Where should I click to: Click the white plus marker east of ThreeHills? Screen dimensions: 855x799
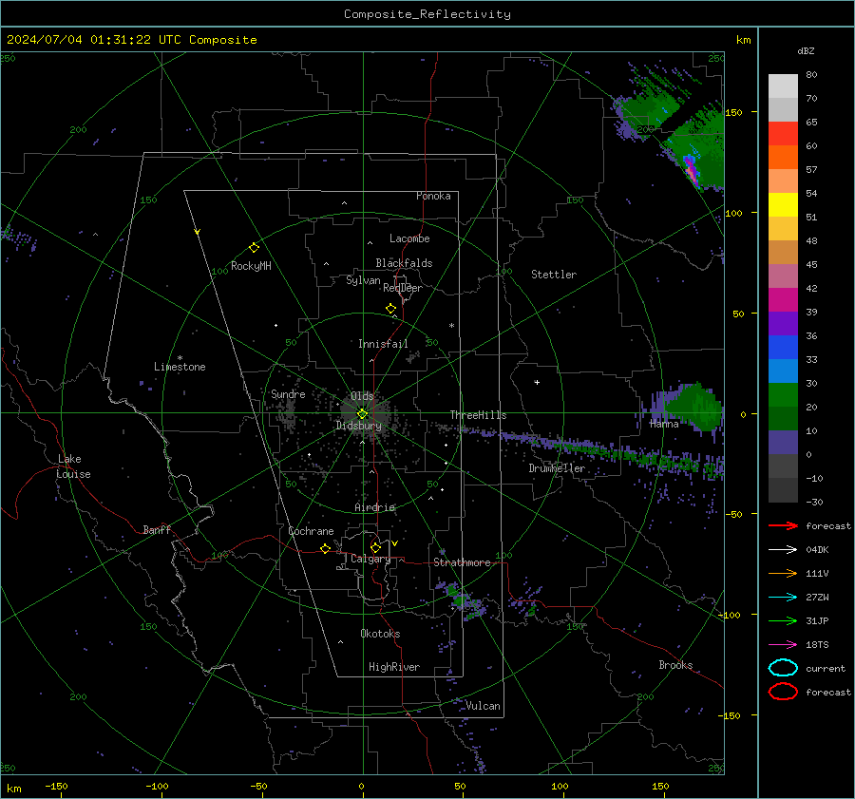coord(537,382)
